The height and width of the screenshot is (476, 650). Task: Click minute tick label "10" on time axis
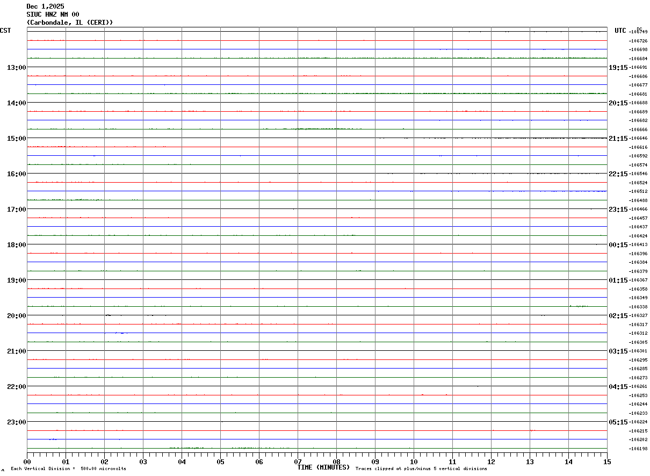pyautogui.click(x=414, y=461)
